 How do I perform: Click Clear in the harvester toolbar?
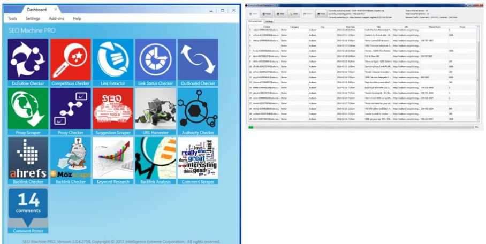point(294,13)
